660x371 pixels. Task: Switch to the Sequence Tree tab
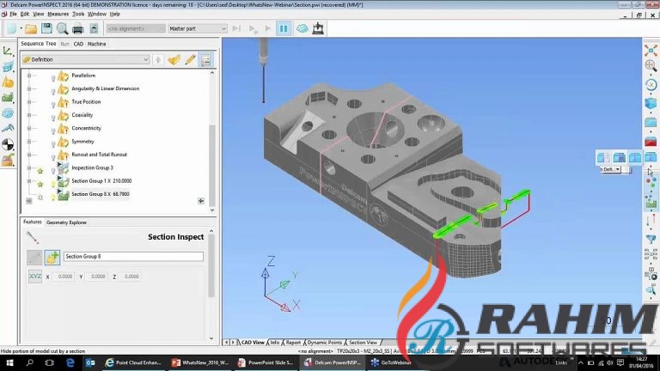pyautogui.click(x=39, y=43)
